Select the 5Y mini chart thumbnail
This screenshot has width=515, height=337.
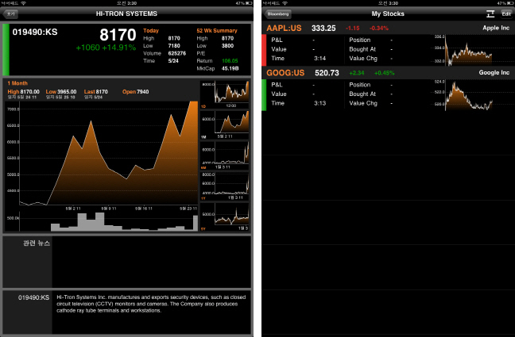point(224,216)
